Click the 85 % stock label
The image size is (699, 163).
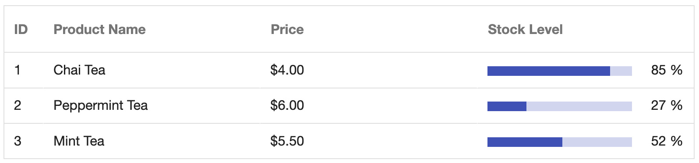(667, 70)
